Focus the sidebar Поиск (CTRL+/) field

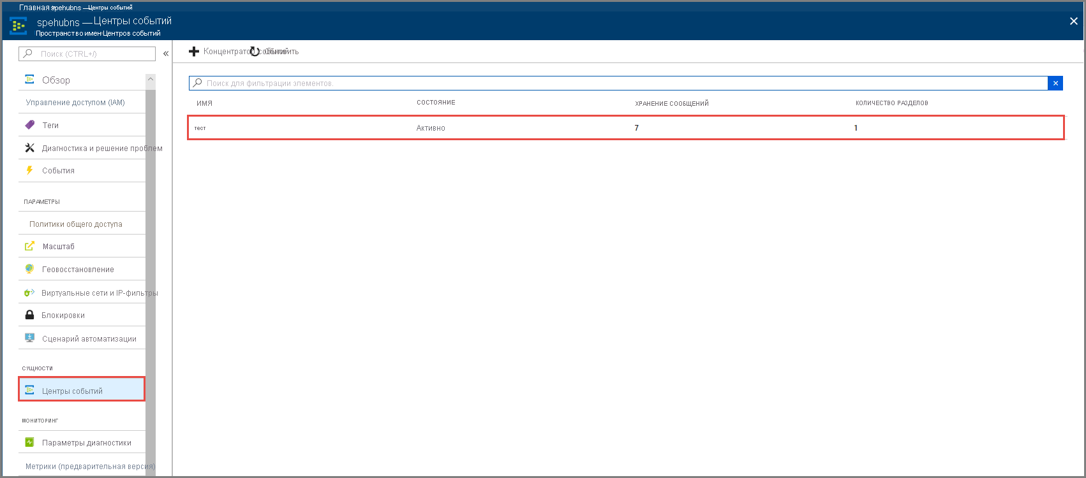87,54
